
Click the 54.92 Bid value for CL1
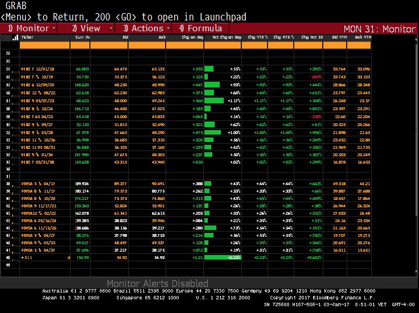pos(122,258)
